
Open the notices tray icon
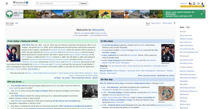[x=194, y=3]
